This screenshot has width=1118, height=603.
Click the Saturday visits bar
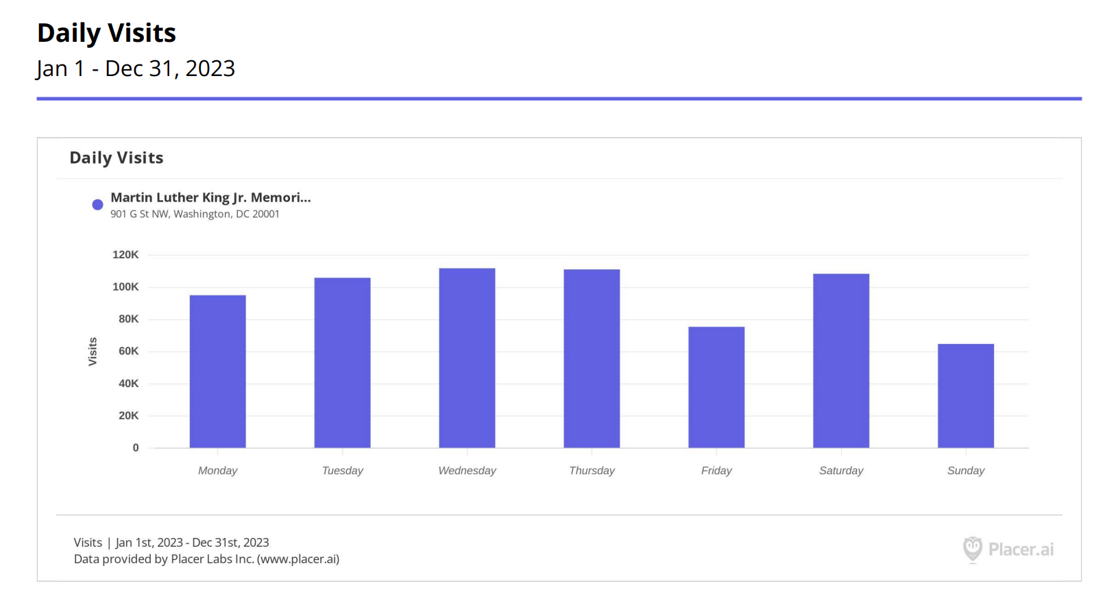pyautogui.click(x=841, y=360)
